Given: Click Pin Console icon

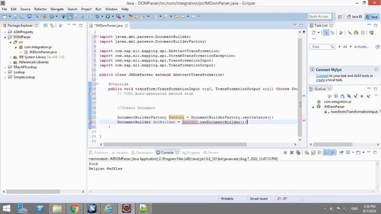Looking at the screenshot, I should (341, 153).
